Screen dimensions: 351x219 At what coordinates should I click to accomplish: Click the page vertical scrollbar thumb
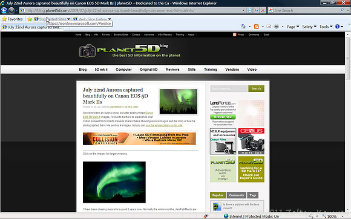[x=347, y=59]
